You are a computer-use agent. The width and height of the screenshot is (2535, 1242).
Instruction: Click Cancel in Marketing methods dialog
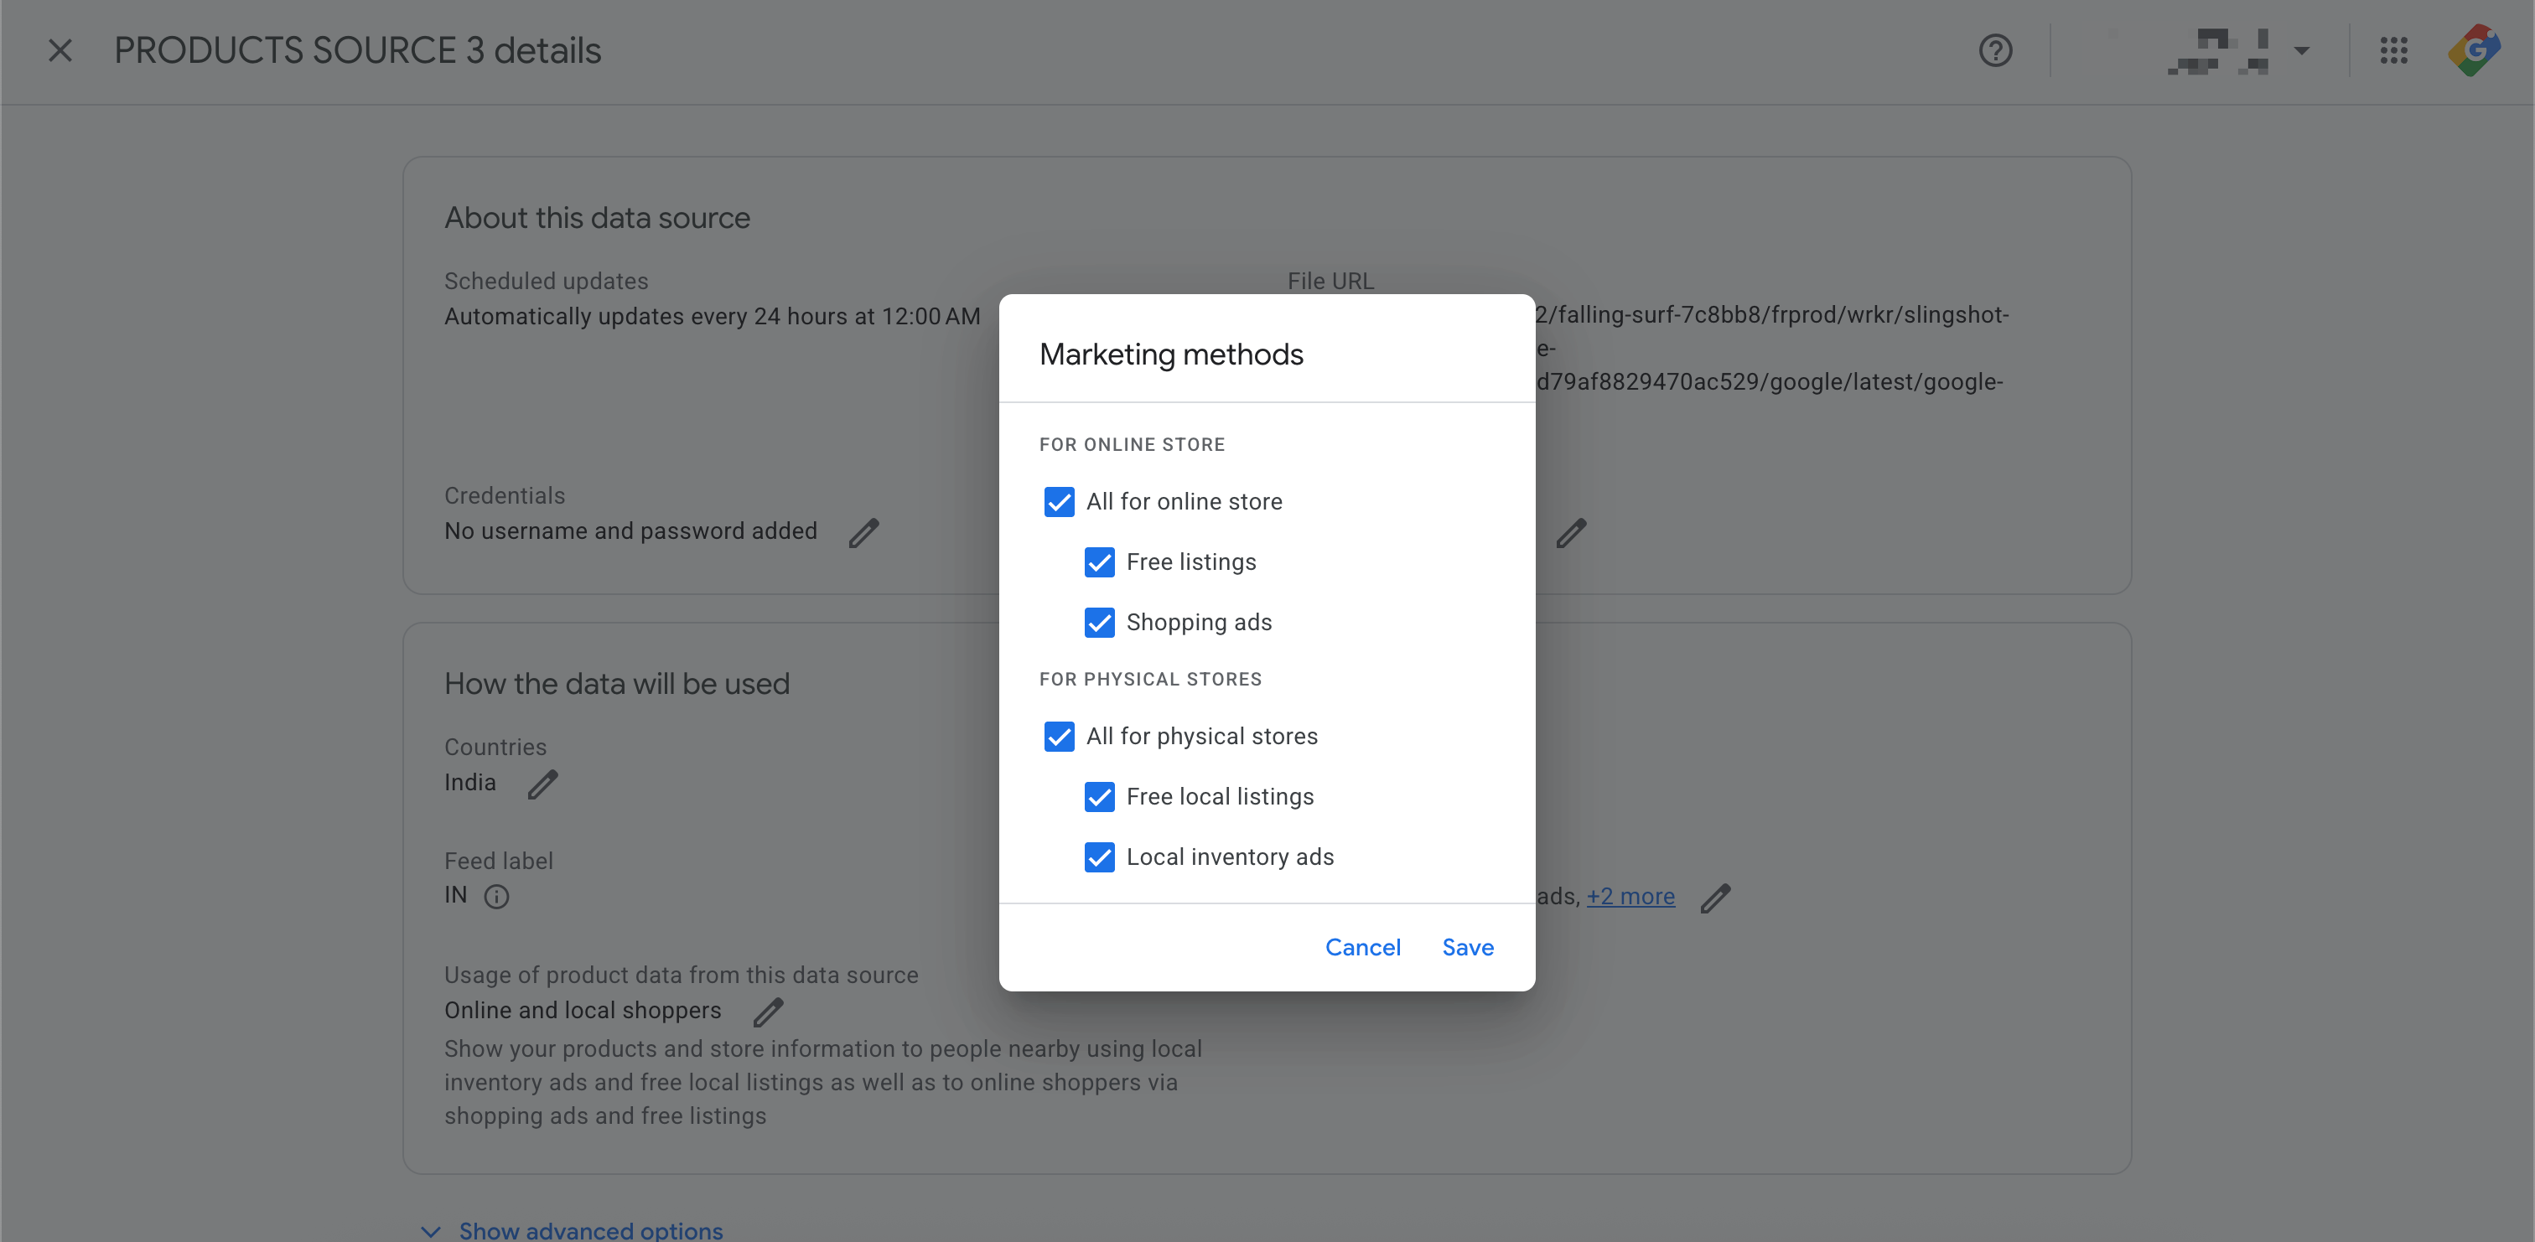(1362, 947)
